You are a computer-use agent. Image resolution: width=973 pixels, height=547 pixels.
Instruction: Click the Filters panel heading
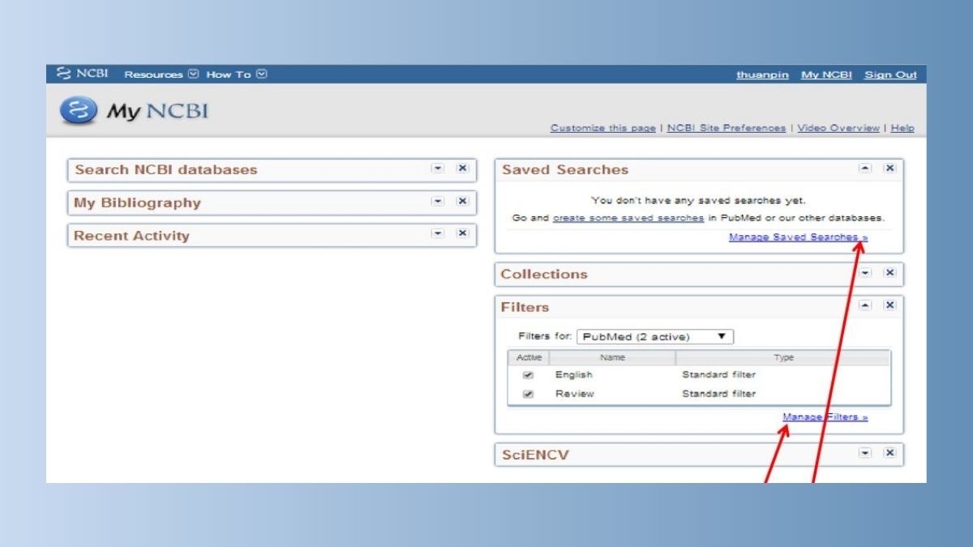click(525, 307)
